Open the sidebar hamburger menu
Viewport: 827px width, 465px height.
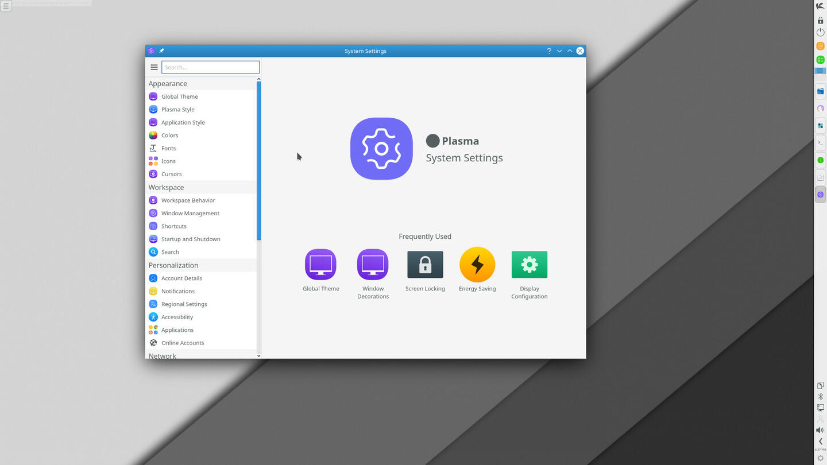point(154,67)
